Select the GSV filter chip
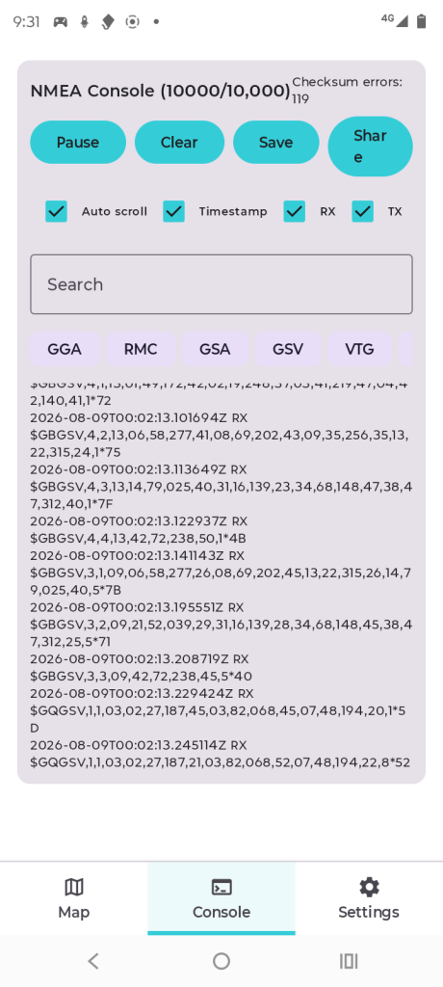Viewport: 443px width, 987px height. click(x=288, y=349)
